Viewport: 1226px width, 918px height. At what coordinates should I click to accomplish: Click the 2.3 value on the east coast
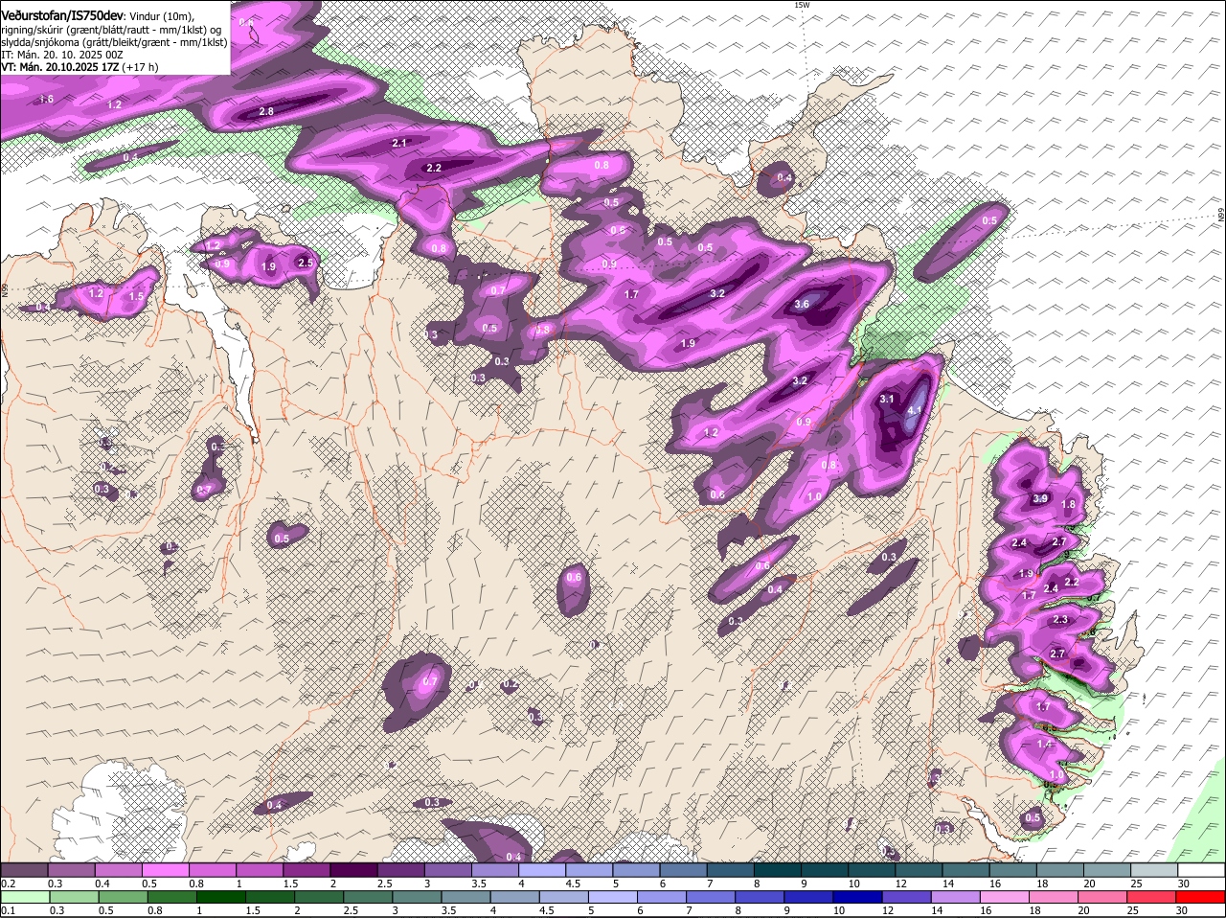pyautogui.click(x=1060, y=620)
